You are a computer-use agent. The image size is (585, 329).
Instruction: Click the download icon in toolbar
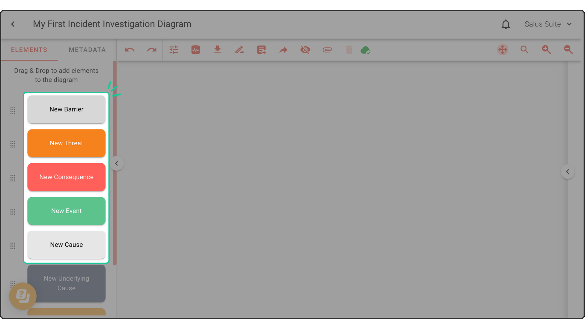coord(217,50)
